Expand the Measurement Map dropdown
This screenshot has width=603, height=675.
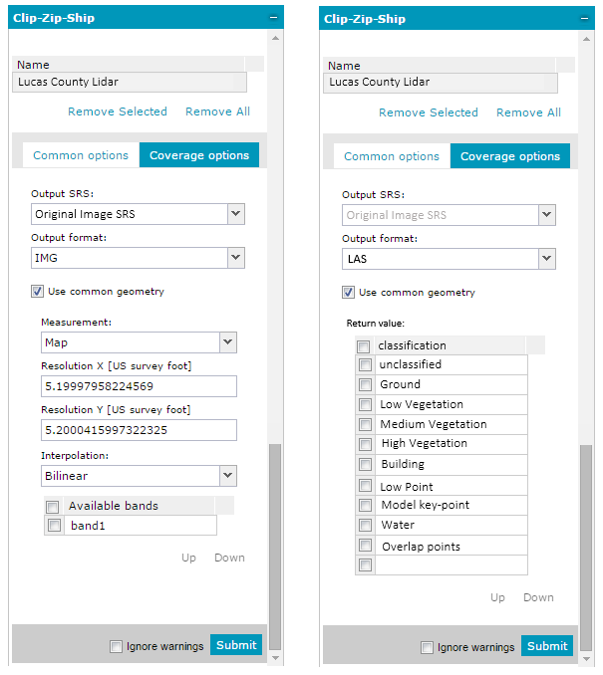(227, 342)
